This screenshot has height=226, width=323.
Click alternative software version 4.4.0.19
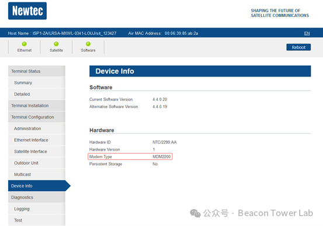click(x=159, y=106)
